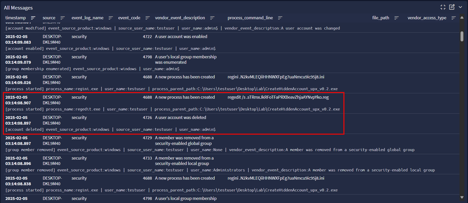Select the 'A user account was enabled' row
This screenshot has height=203, width=468.
click(x=181, y=37)
